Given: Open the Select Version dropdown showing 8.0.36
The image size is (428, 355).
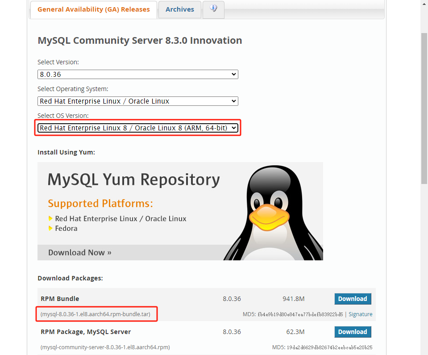Looking at the screenshot, I should click(138, 74).
